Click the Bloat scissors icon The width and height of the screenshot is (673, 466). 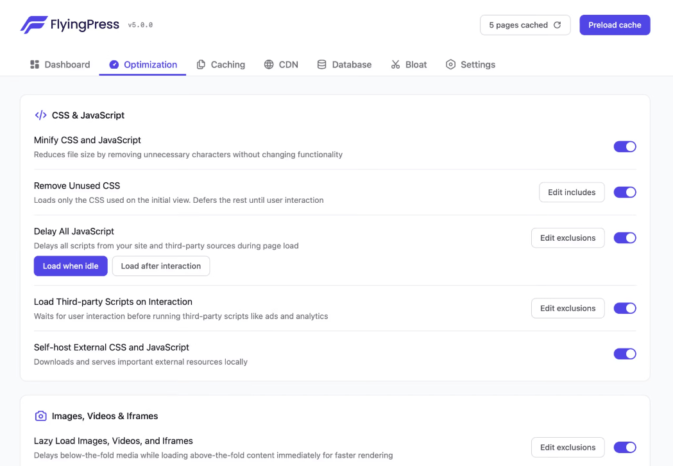[395, 64]
